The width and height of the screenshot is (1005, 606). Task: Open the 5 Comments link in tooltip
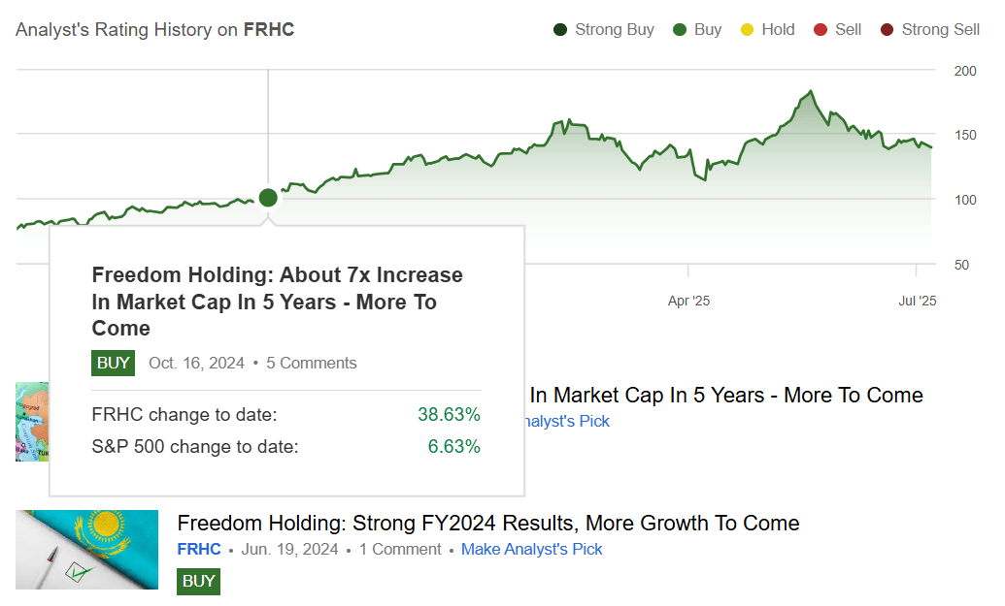pos(311,364)
